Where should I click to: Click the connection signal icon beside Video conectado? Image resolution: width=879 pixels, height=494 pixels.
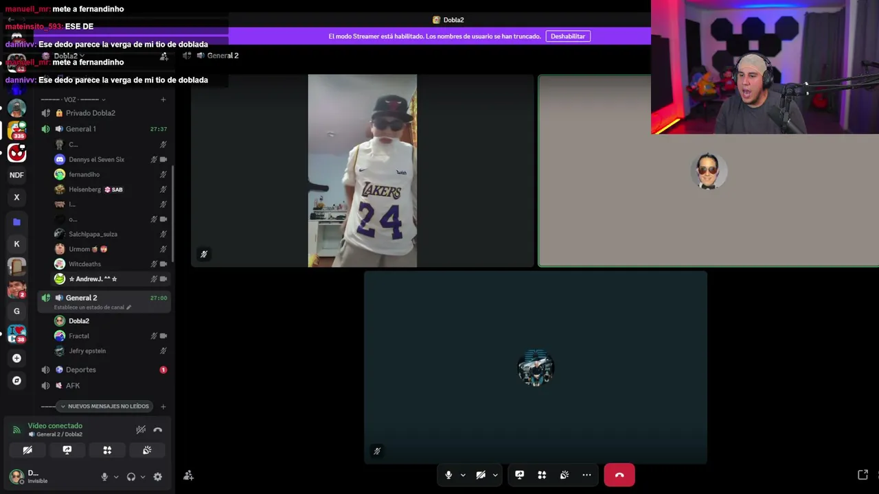pos(17,430)
